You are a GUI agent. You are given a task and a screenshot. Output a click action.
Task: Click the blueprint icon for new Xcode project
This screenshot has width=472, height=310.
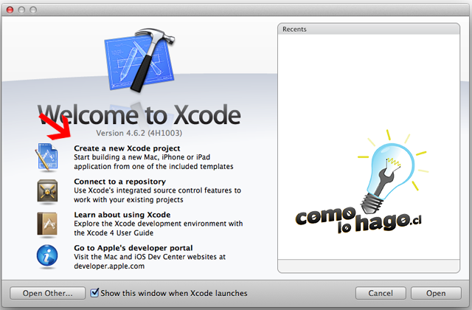pyautogui.click(x=47, y=157)
